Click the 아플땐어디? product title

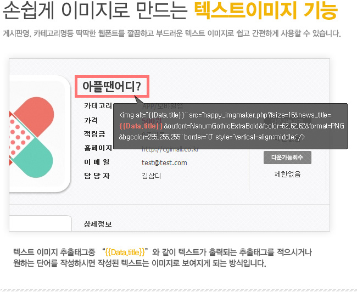(x=111, y=87)
